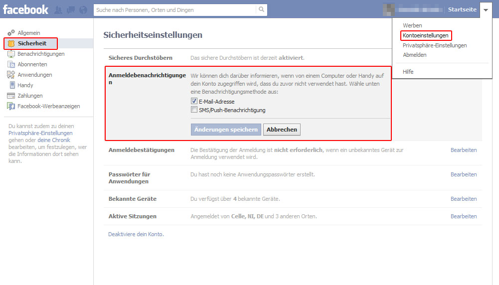Click the Abonnenten sidebar icon
The width and height of the screenshot is (499, 285).
[x=11, y=64]
